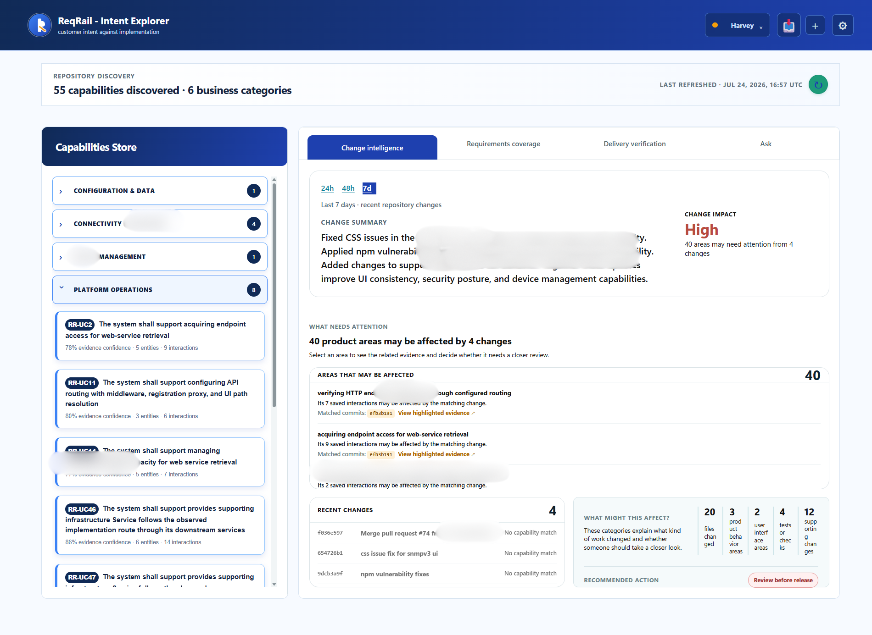This screenshot has height=635, width=872.
Task: Click the scroll up arrow in Capabilities Store
Action: 274,180
